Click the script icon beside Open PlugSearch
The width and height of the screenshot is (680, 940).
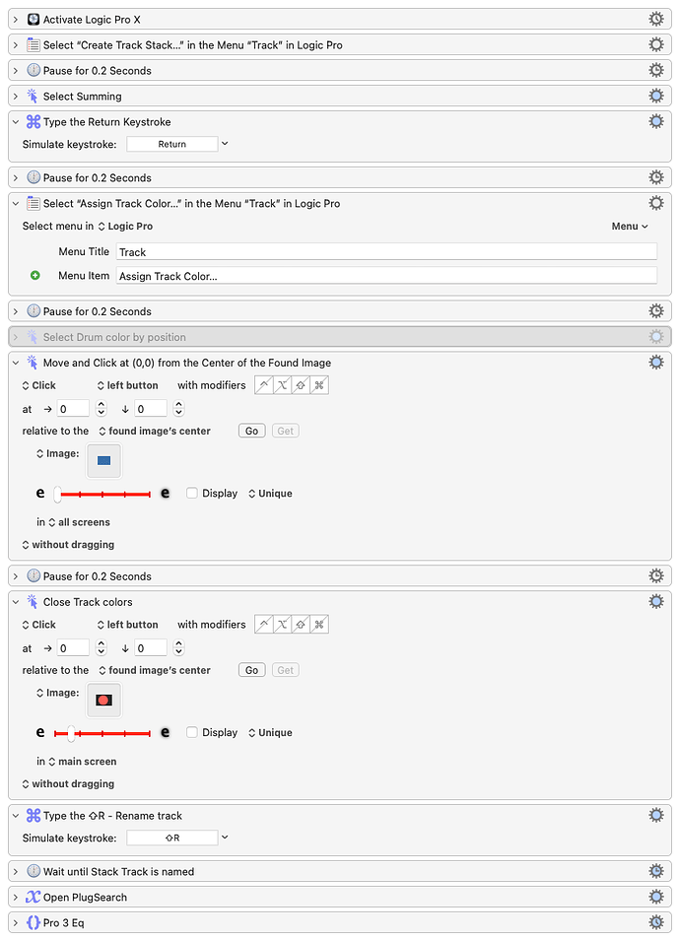[x=33, y=897]
